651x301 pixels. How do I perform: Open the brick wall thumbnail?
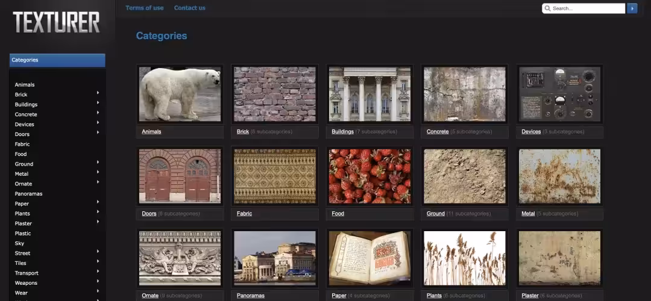[x=274, y=94]
